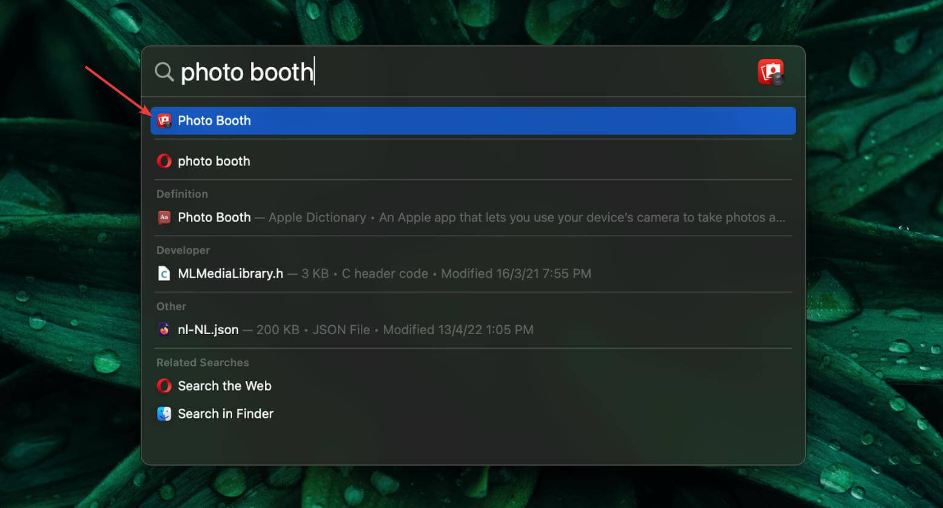The image size is (943, 508).
Task: Select the highlighted Photo Booth result
Action: (x=214, y=120)
